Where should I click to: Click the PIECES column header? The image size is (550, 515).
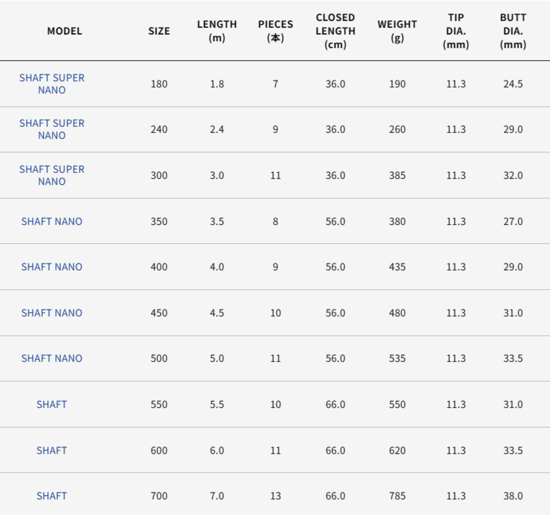click(x=276, y=31)
